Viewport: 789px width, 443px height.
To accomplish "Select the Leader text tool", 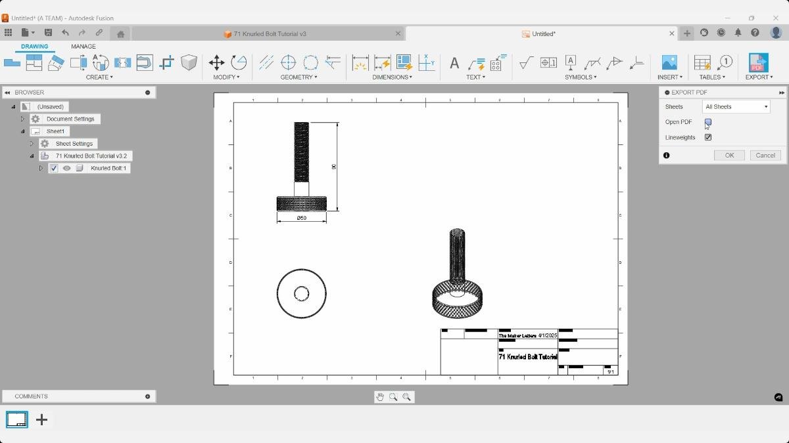I will pyautogui.click(x=476, y=64).
